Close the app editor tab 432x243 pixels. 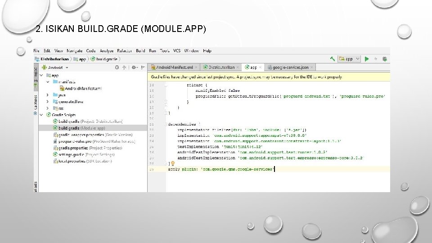point(260,67)
